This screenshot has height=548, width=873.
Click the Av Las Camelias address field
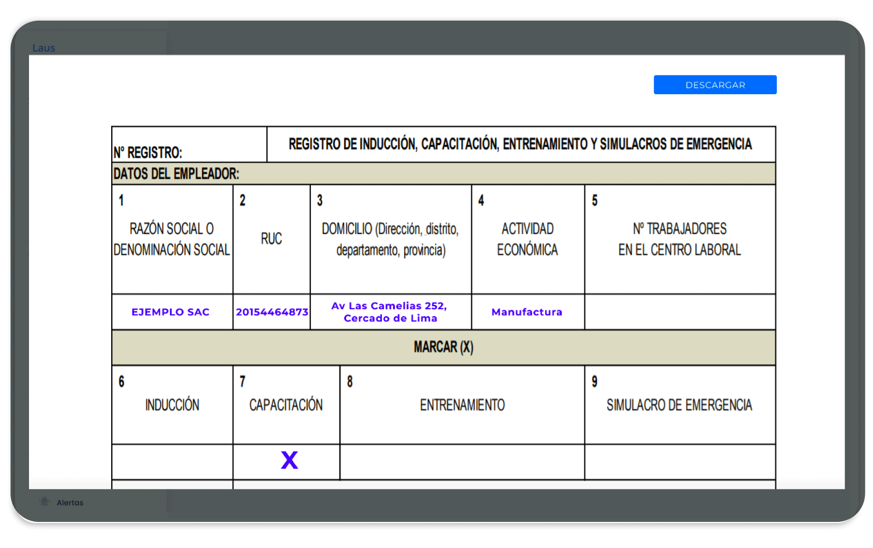[390, 312]
